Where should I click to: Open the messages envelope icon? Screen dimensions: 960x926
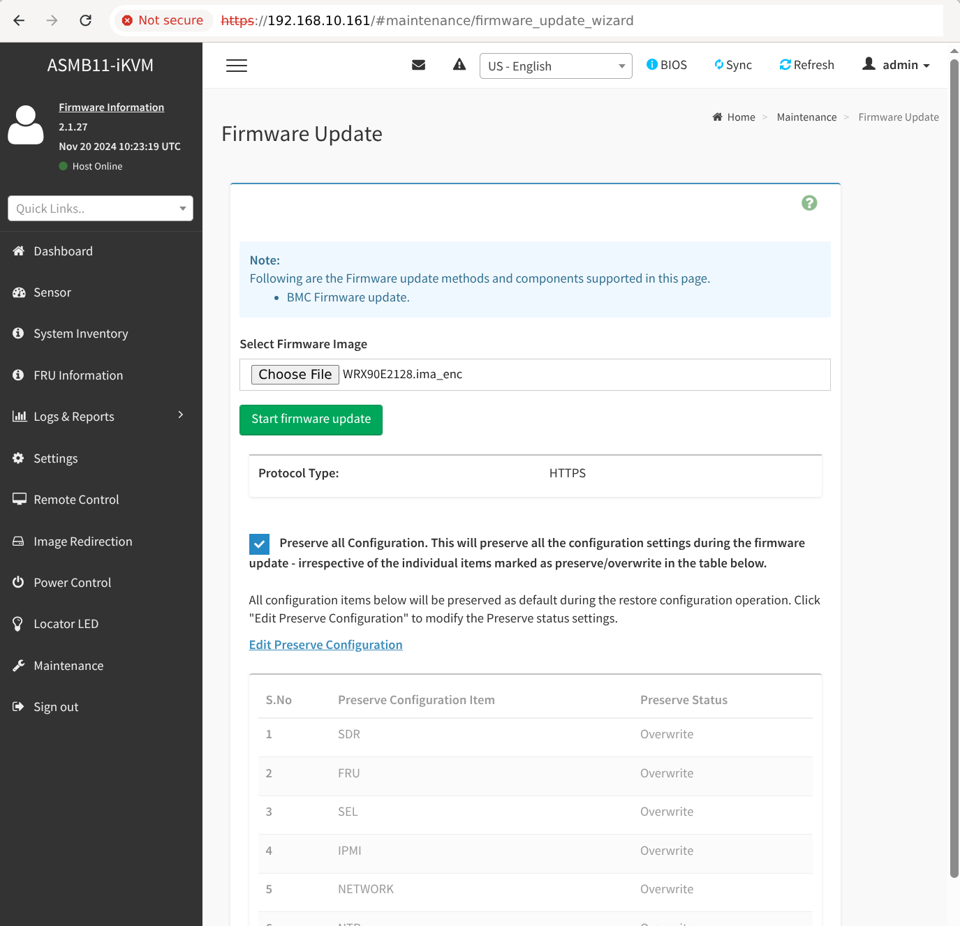[419, 65]
